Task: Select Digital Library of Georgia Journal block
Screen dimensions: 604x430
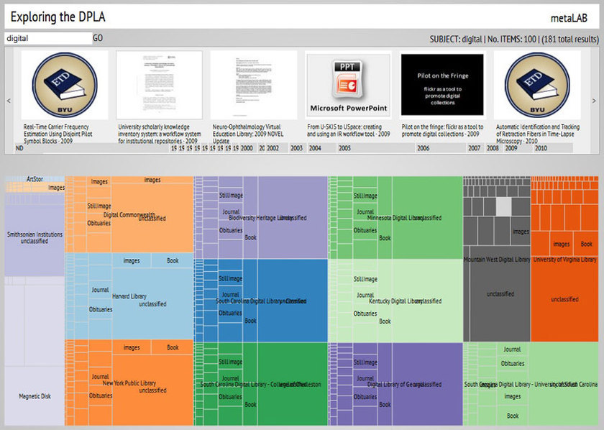Action: pos(365,378)
